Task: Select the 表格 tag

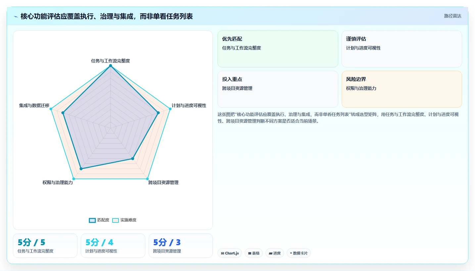Action: click(254, 253)
